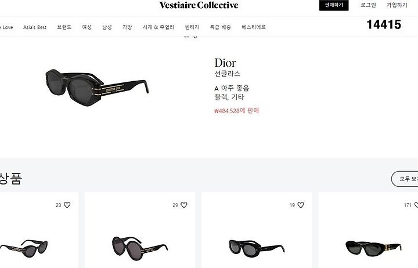Select 여성 women category
Image resolution: width=418 pixels, height=268 pixels.
coord(87,27)
